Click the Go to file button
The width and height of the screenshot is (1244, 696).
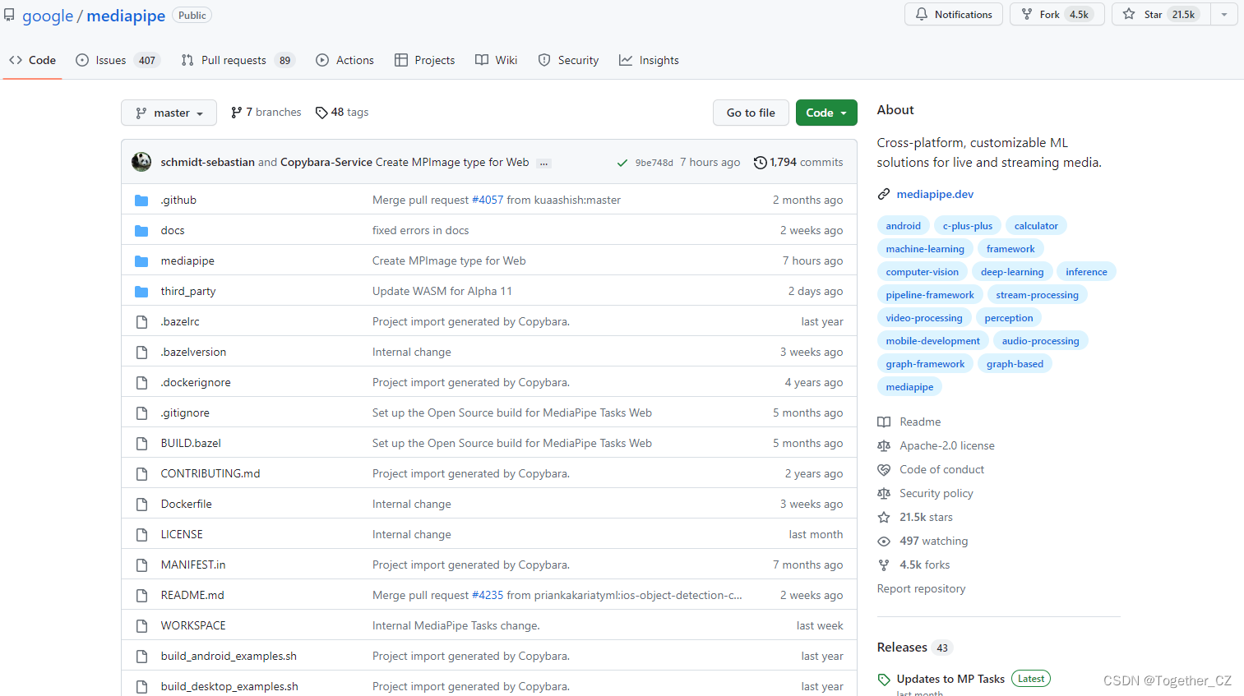750,113
